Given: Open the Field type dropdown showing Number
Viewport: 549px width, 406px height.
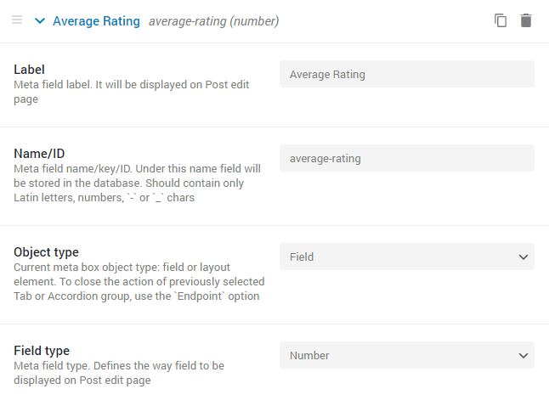Looking at the screenshot, I should point(407,355).
